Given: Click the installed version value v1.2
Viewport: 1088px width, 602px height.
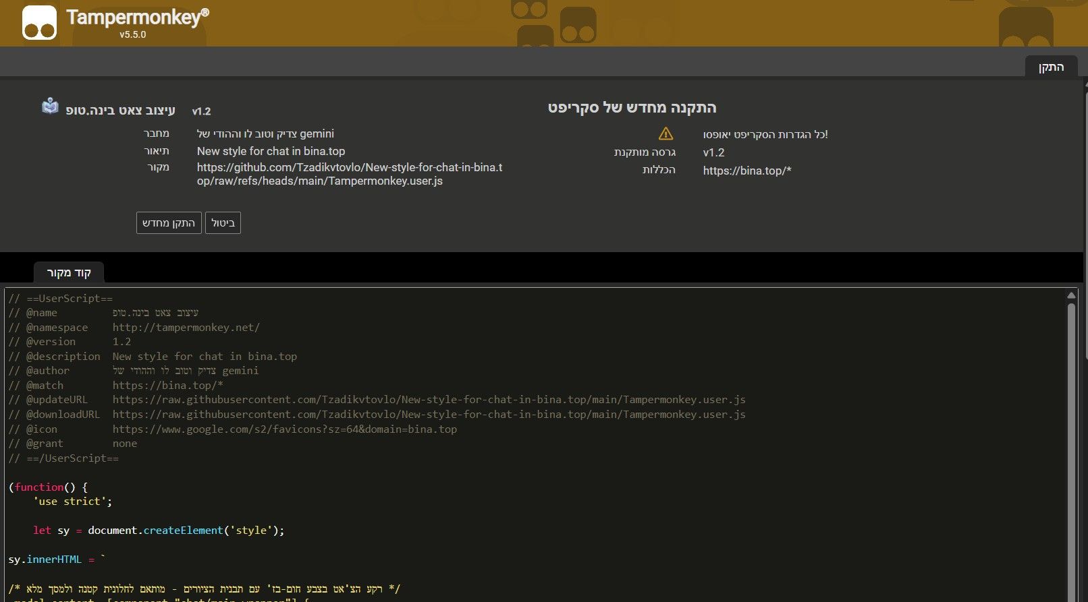Looking at the screenshot, I should pyautogui.click(x=714, y=152).
